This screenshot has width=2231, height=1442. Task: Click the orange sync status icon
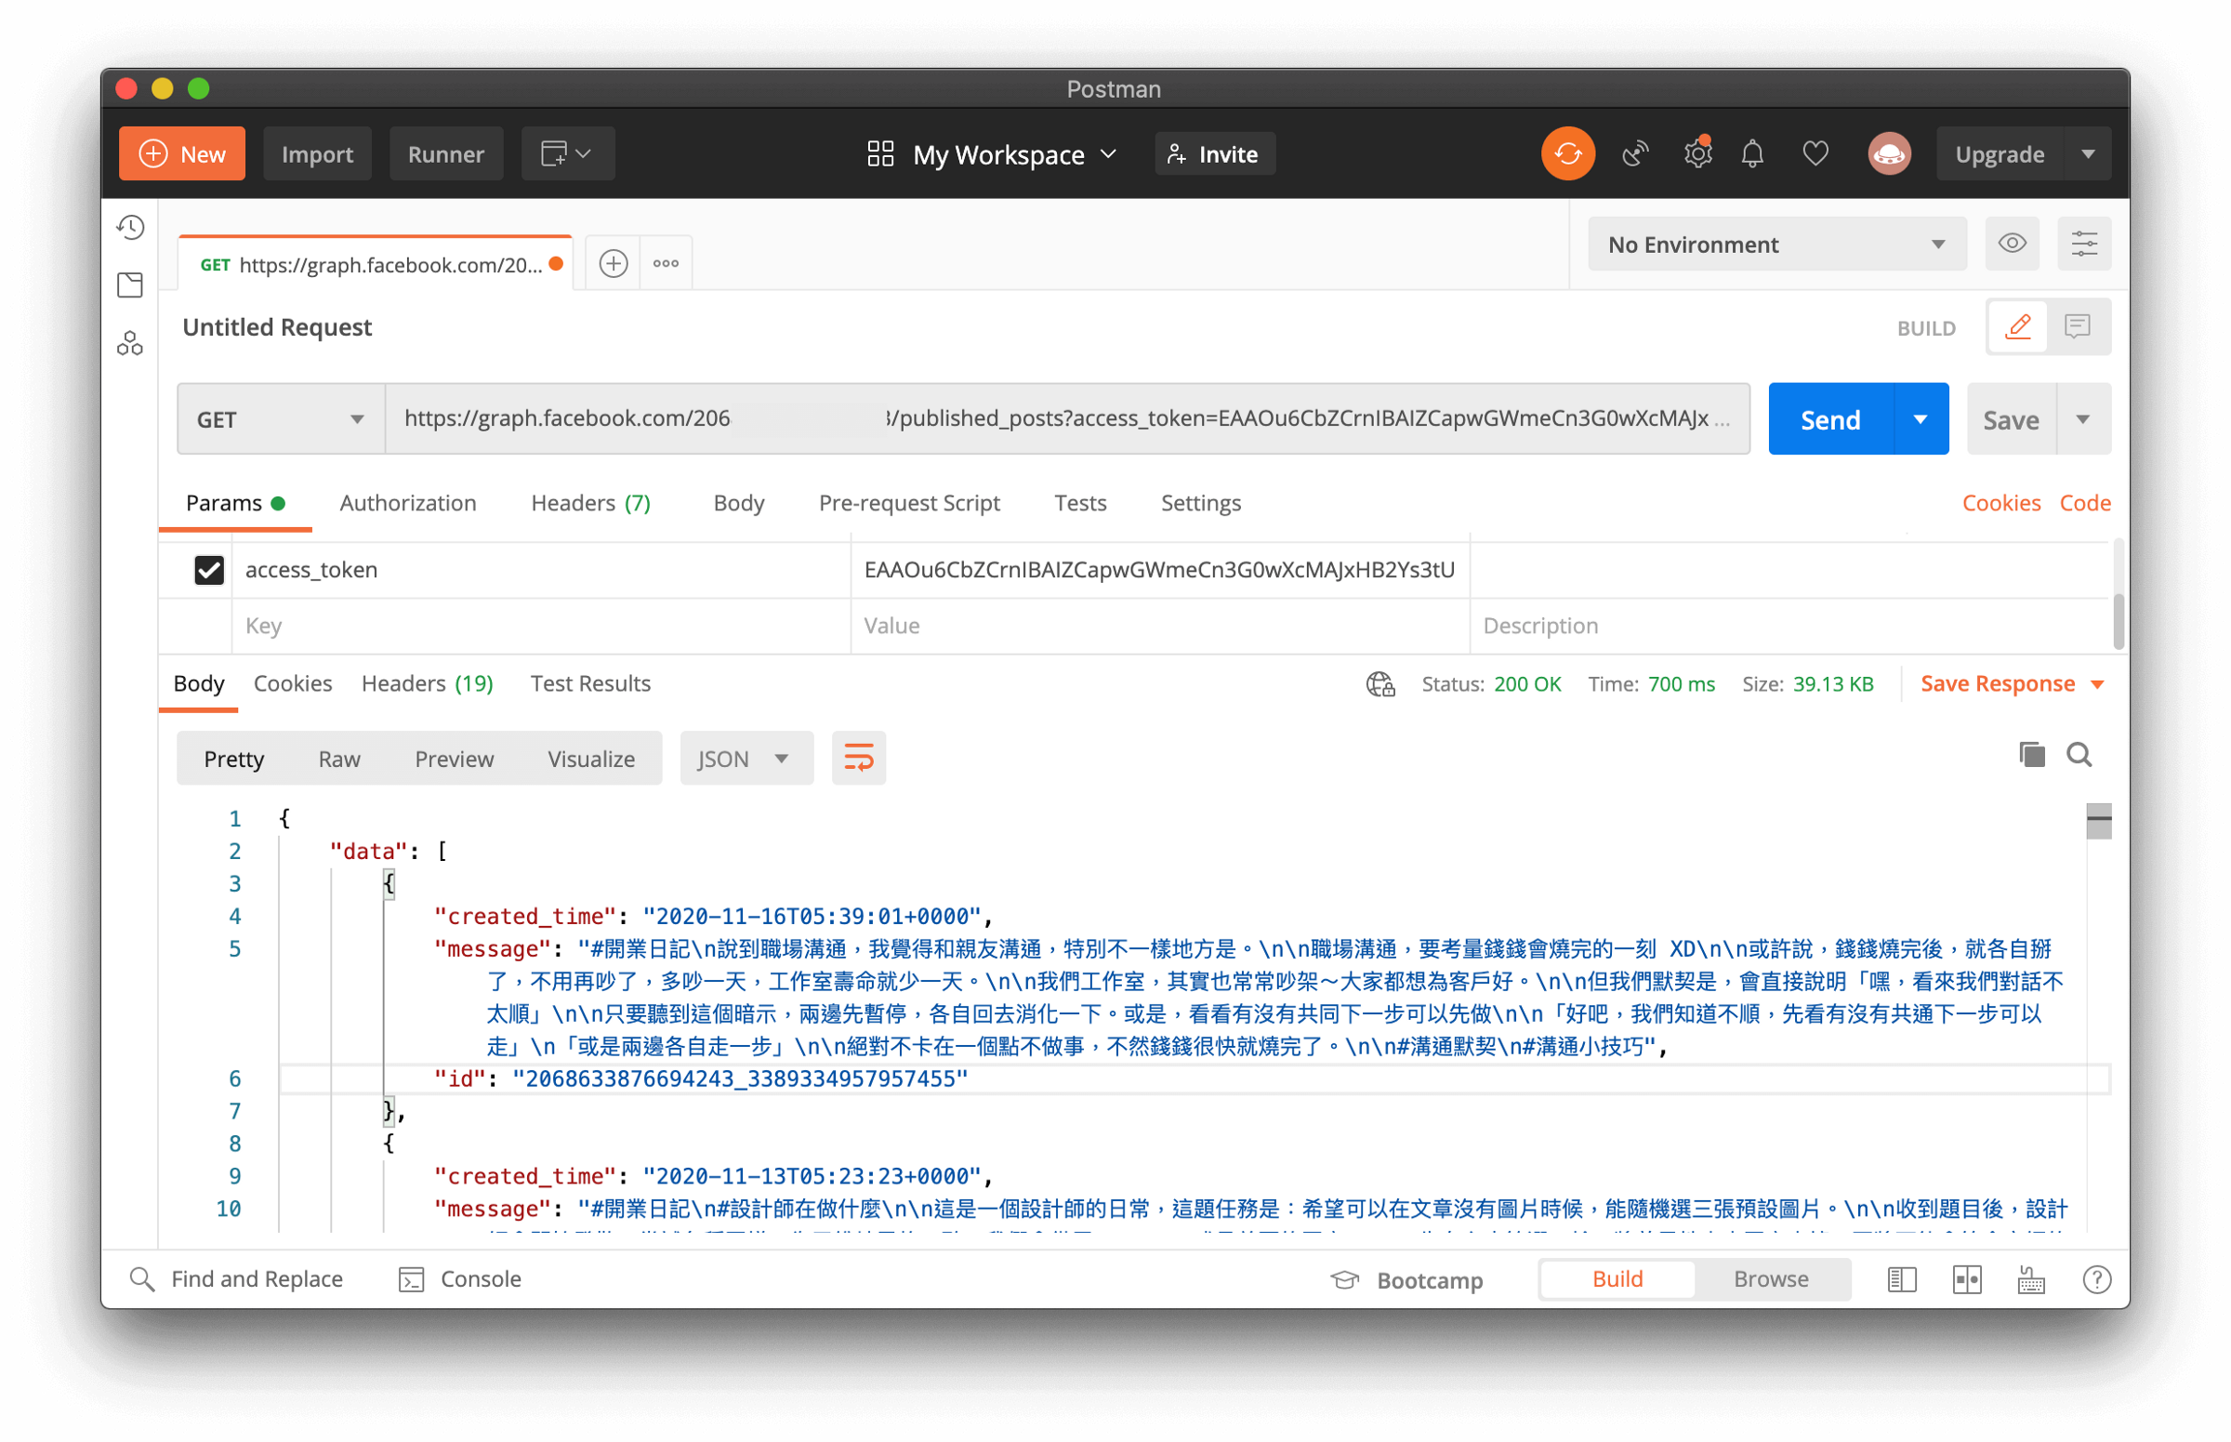(1567, 153)
